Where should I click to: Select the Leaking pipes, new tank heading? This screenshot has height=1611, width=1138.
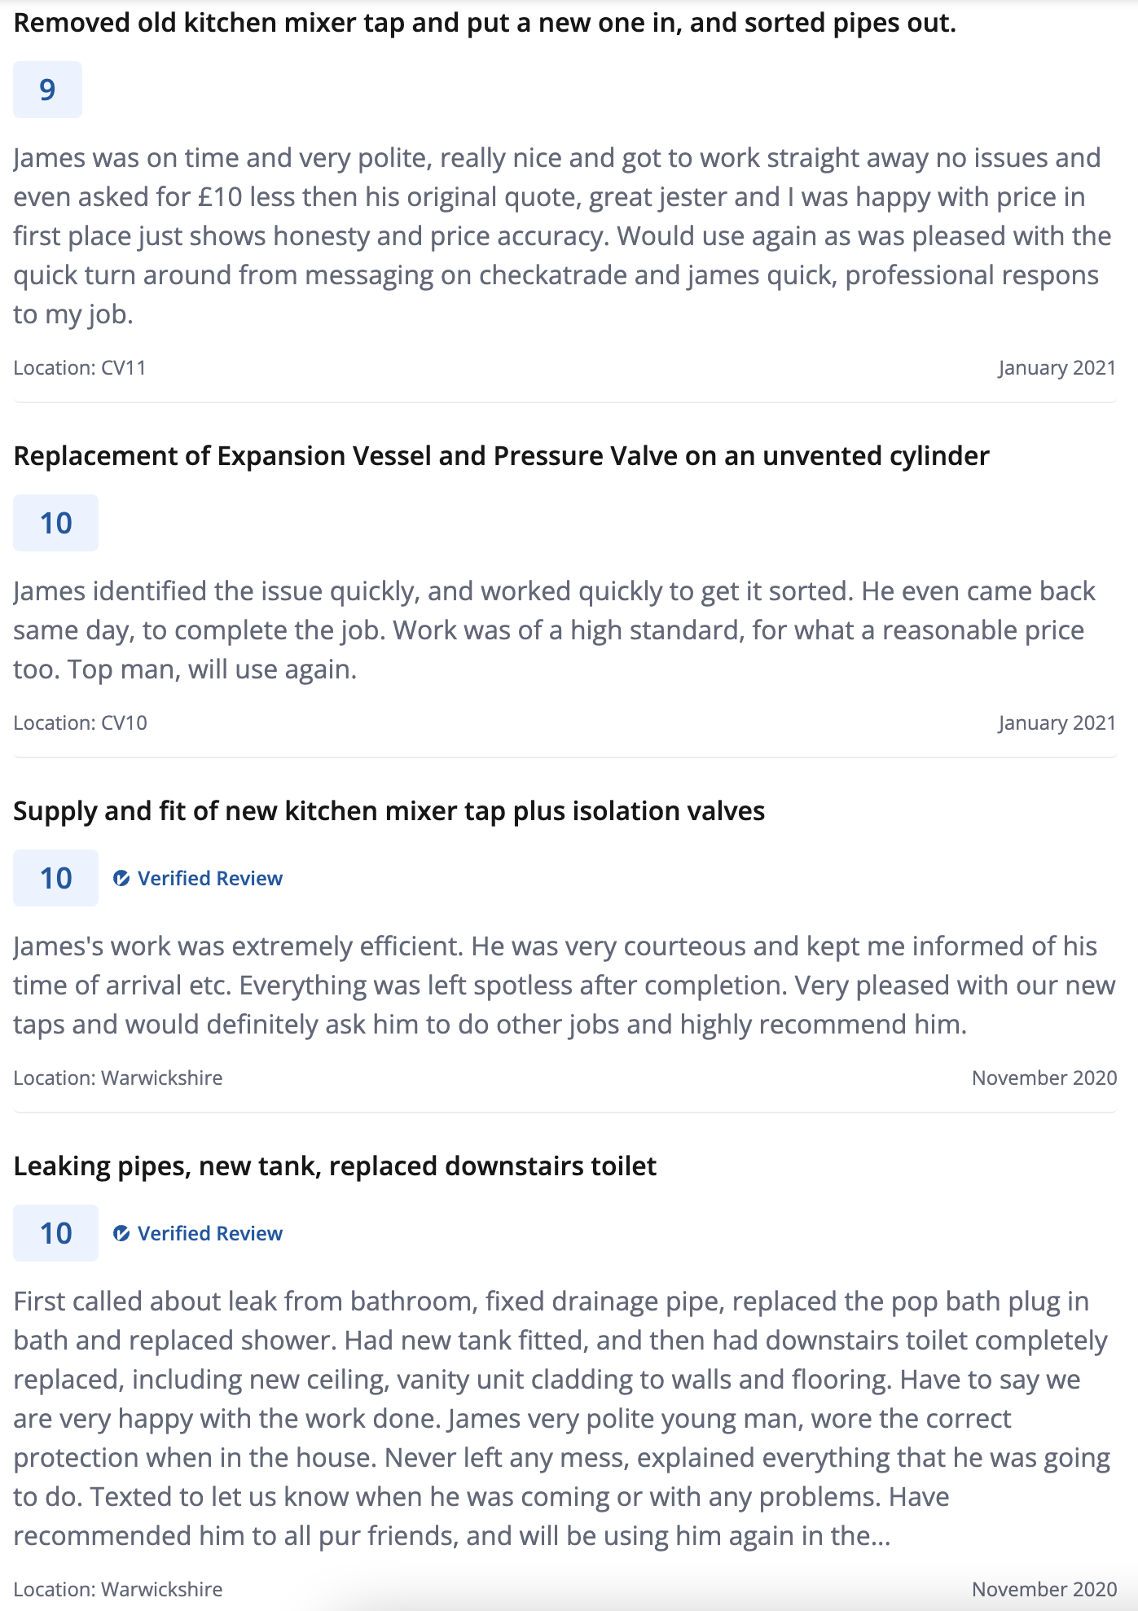[x=335, y=1166]
